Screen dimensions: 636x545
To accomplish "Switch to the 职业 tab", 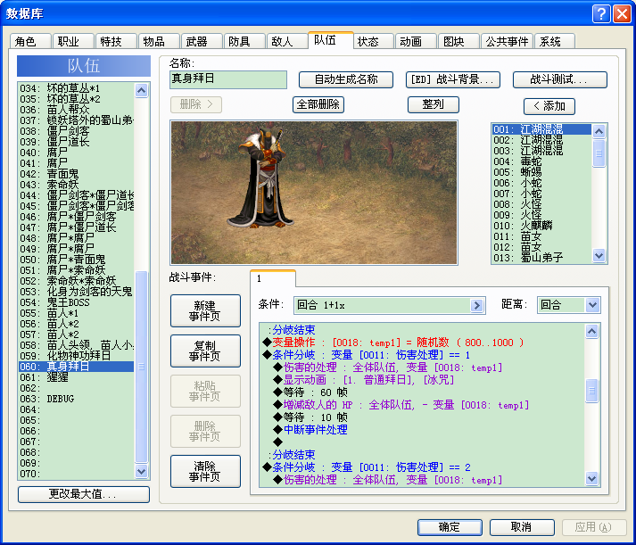I will tap(73, 41).
